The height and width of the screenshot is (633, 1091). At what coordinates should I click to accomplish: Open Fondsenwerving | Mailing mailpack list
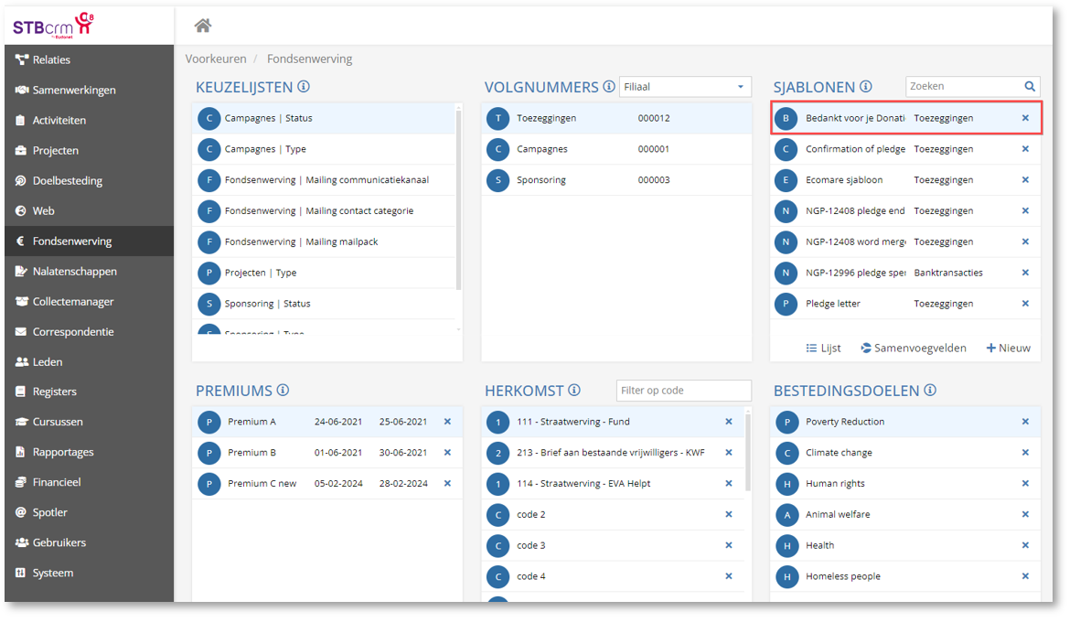tap(324, 242)
